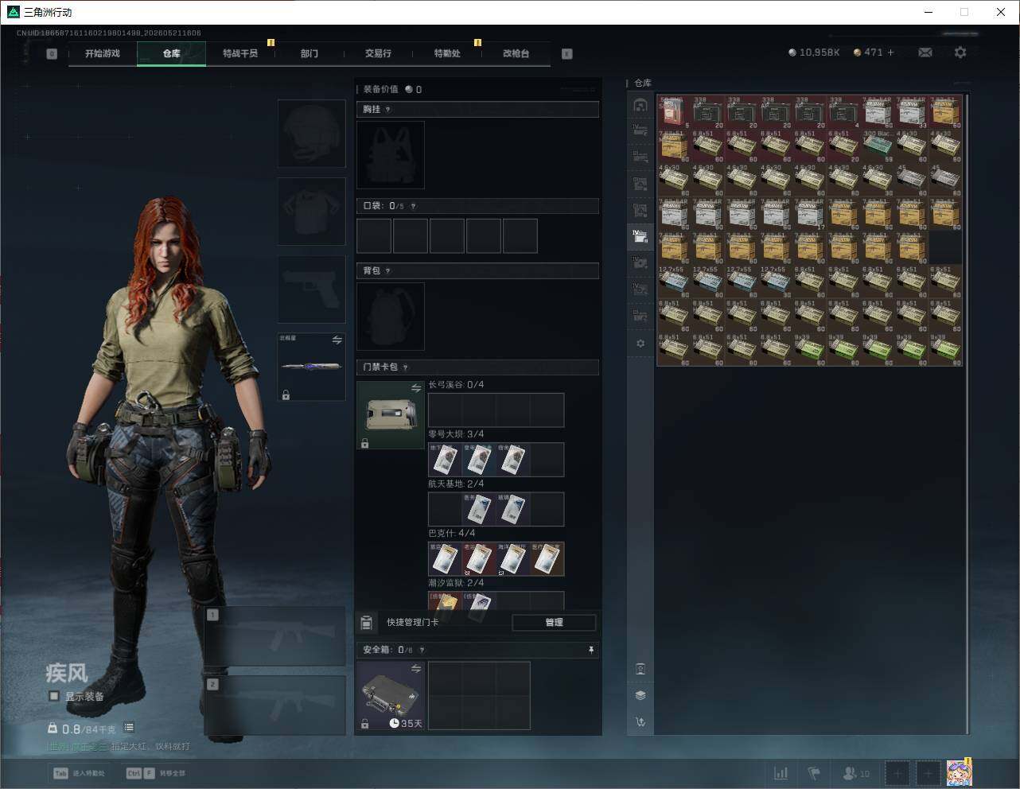Select the empty pistol slot
The image size is (1020, 789).
click(x=312, y=290)
